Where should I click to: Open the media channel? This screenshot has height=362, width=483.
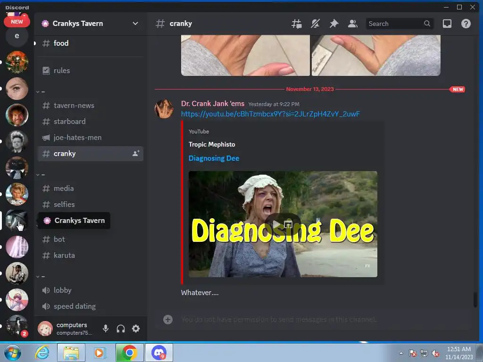pyautogui.click(x=90, y=189)
